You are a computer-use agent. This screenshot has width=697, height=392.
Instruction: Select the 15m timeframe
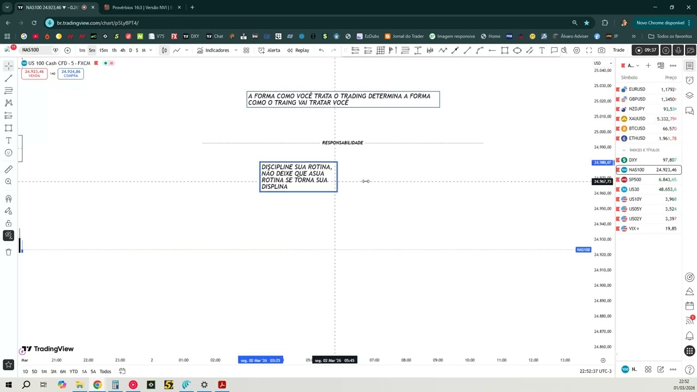pyautogui.click(x=103, y=50)
